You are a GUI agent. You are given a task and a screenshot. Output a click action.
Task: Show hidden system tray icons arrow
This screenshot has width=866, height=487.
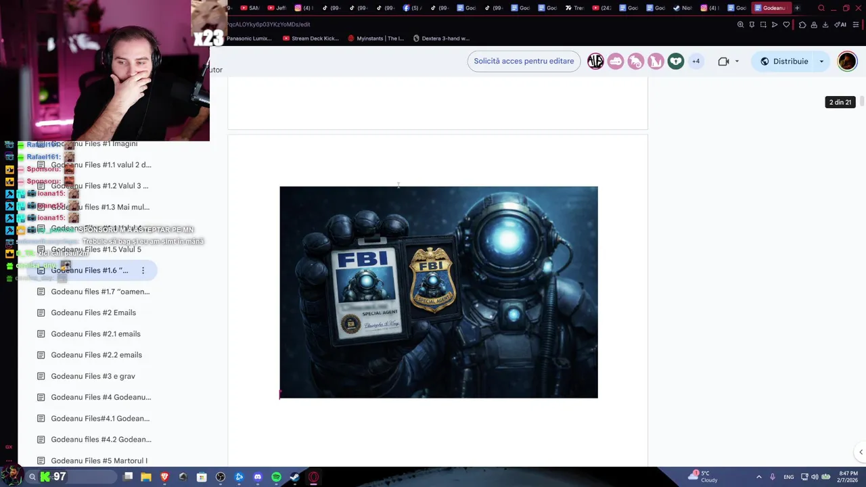point(758,477)
